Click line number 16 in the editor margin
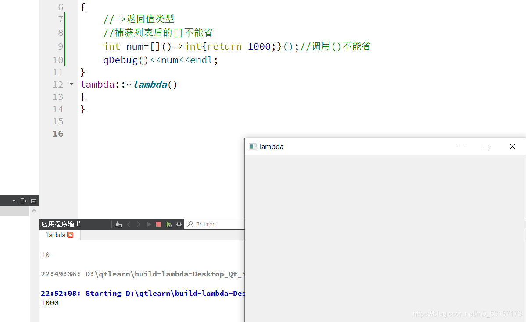The height and width of the screenshot is (322, 526). pos(57,134)
